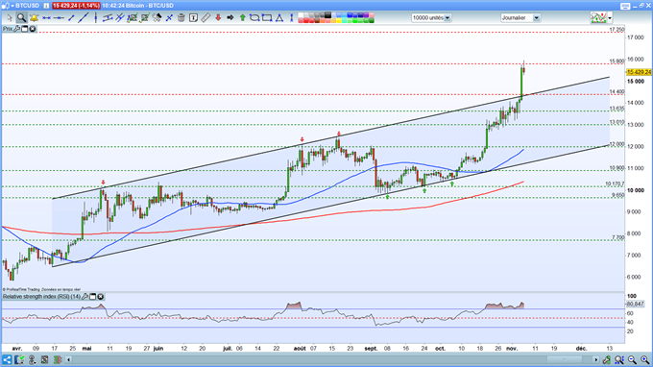The image size is (653, 367).
Task: Select the arrow cursor tool
Action: tap(10, 17)
